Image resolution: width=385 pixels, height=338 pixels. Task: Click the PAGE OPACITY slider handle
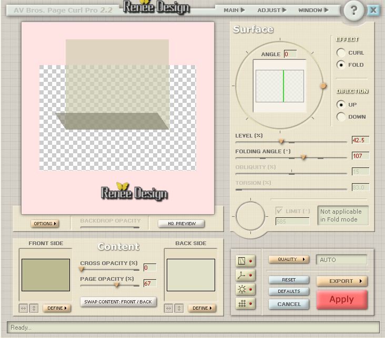(117, 285)
